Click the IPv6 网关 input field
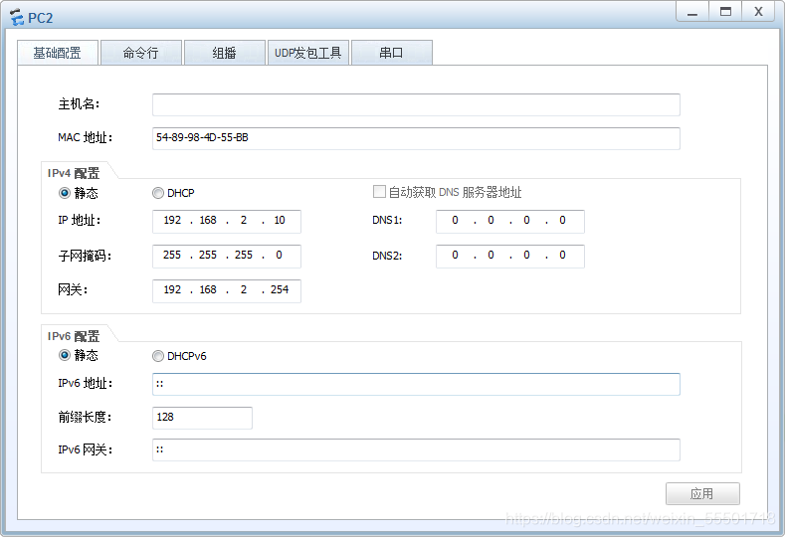The image size is (785, 537). [x=416, y=449]
